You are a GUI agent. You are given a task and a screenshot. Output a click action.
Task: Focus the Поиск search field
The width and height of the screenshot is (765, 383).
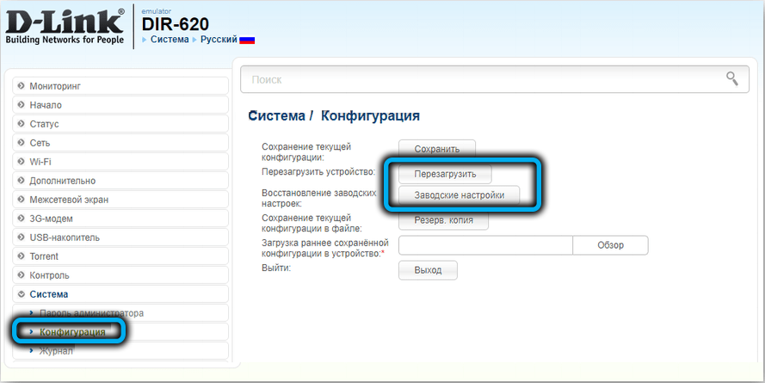482,79
